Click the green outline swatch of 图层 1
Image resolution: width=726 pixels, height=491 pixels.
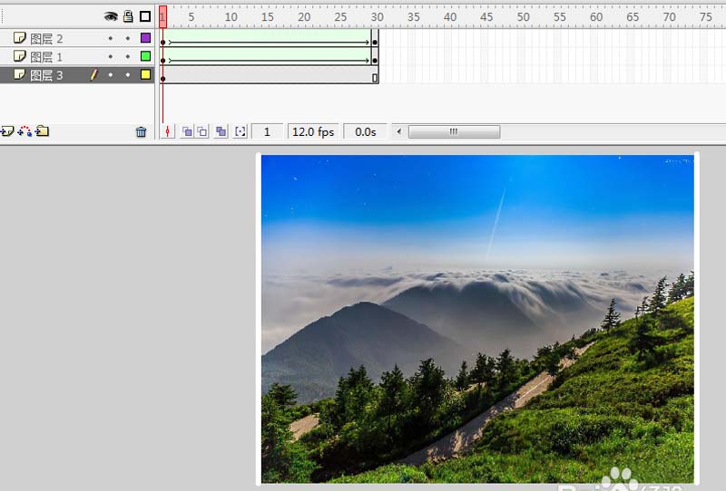[x=145, y=56]
